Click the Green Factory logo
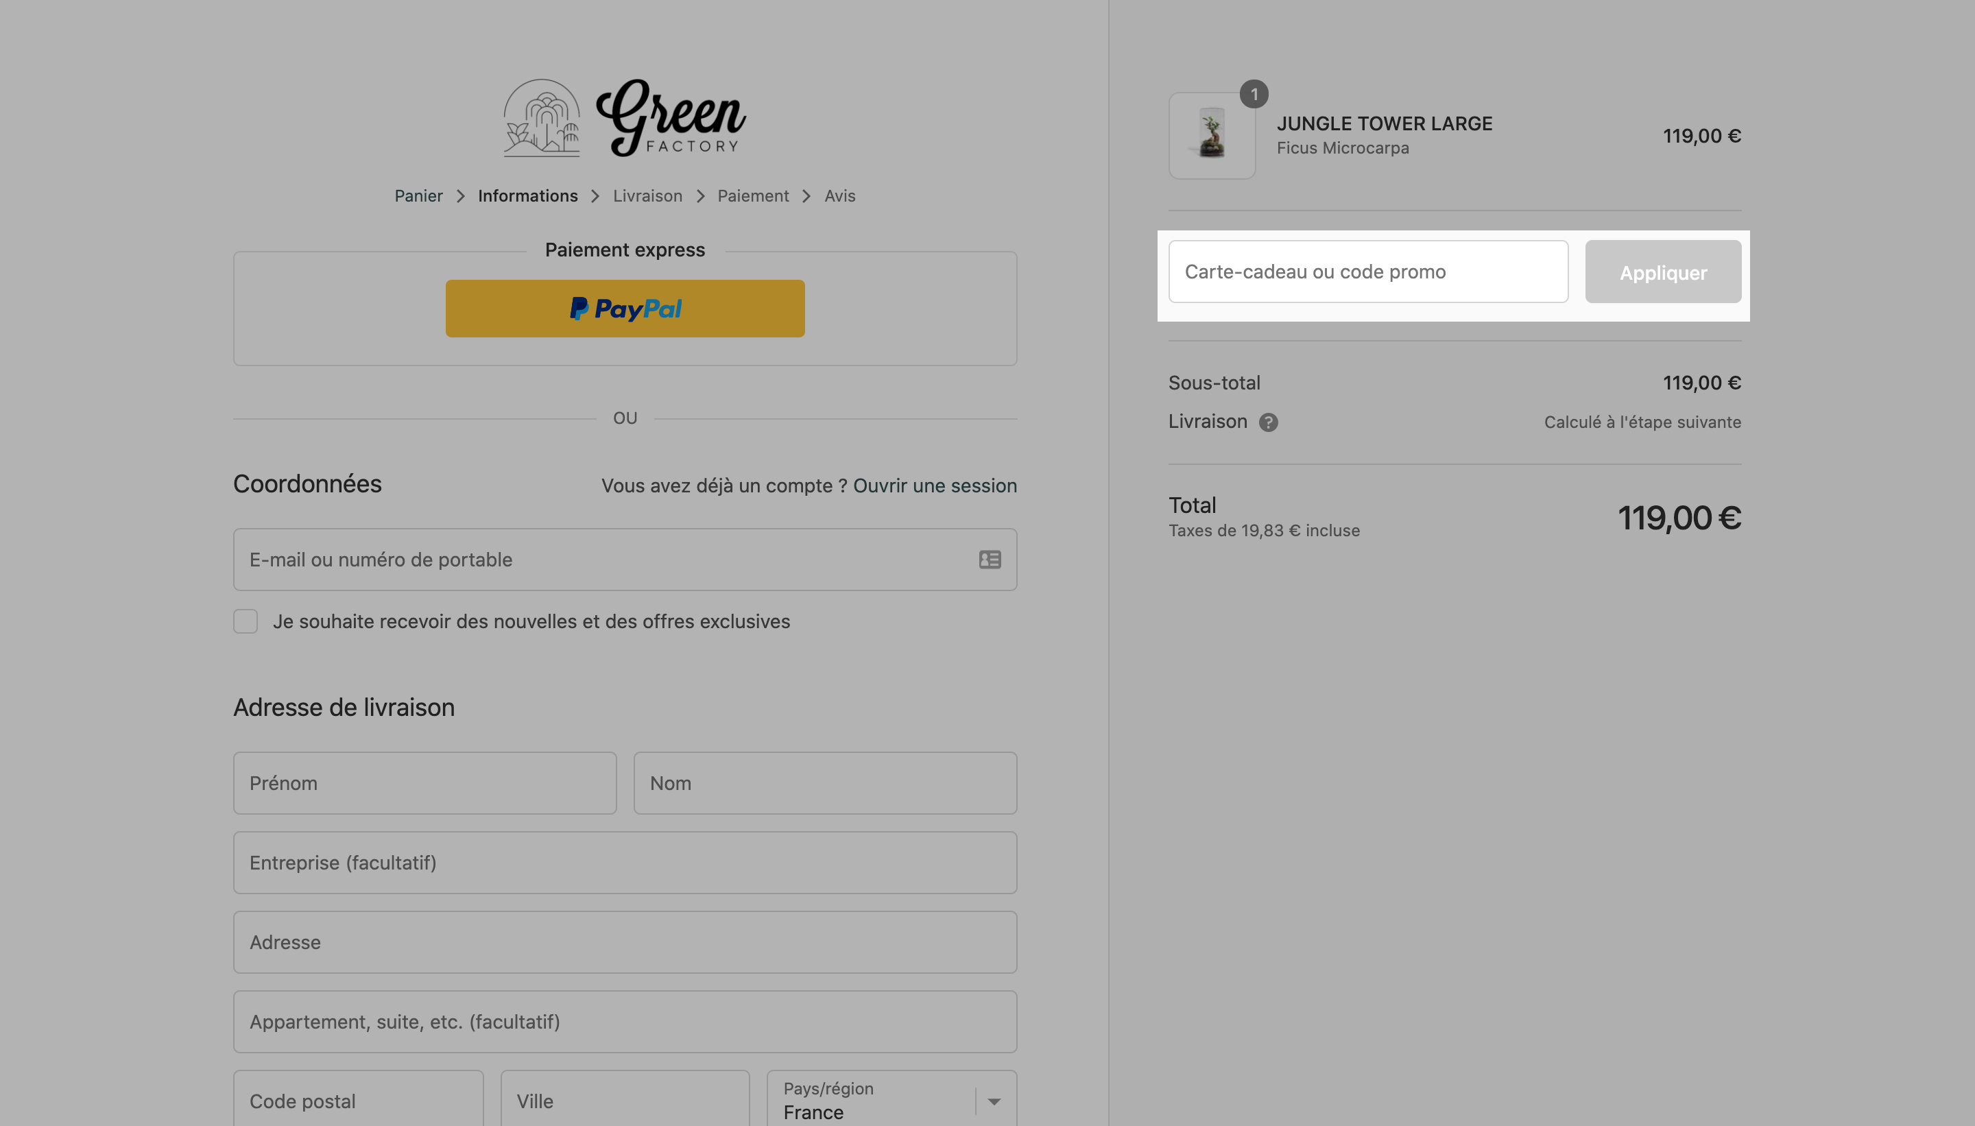This screenshot has height=1126, width=1975. click(625, 117)
